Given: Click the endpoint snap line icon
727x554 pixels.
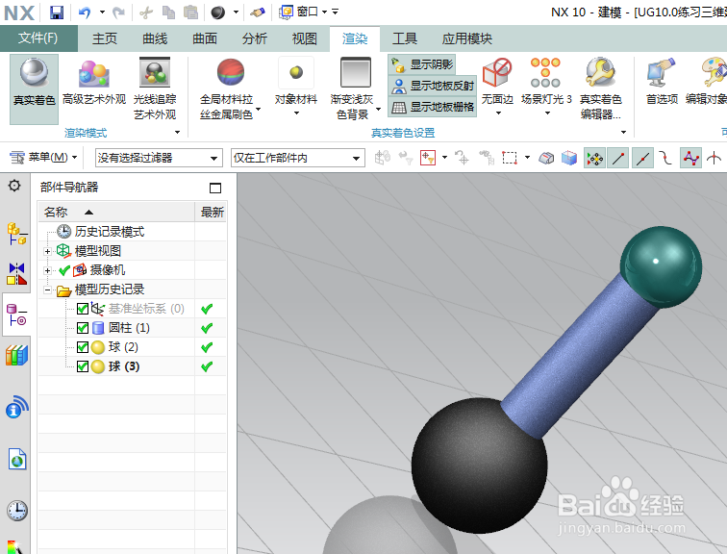Looking at the screenshot, I should coord(618,158).
